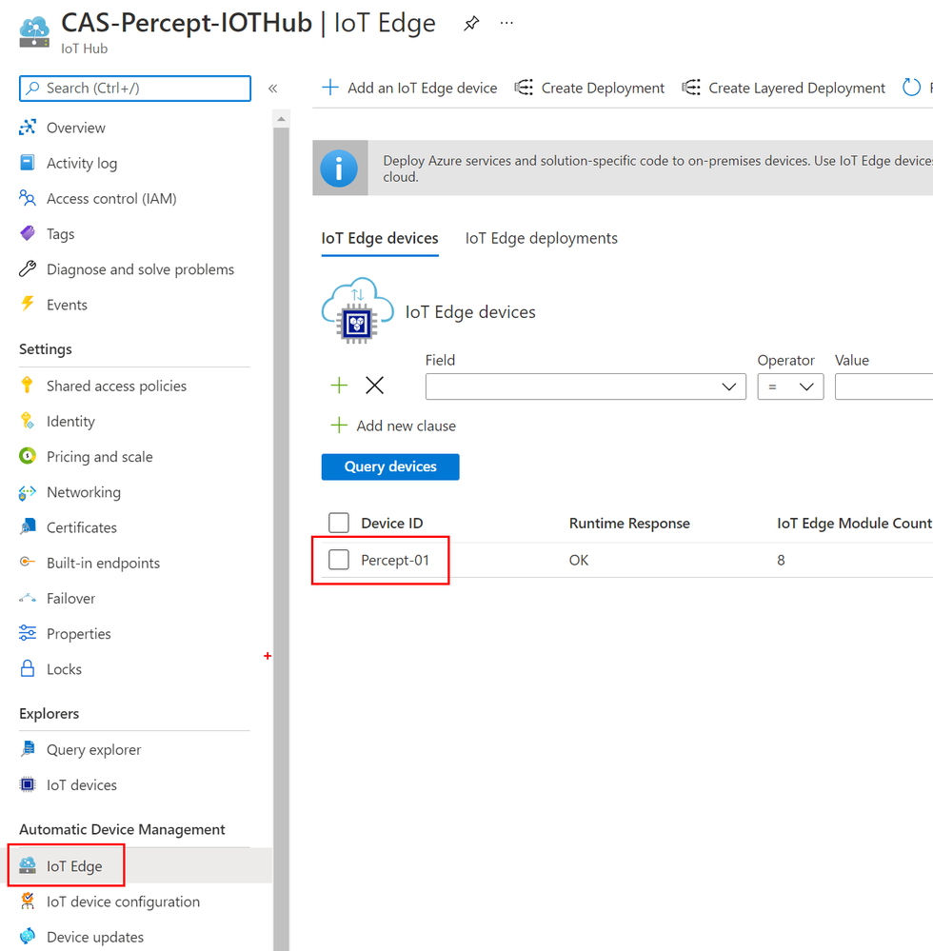Click the IoT device configuration icon
933x951 pixels.
pyautogui.click(x=28, y=901)
